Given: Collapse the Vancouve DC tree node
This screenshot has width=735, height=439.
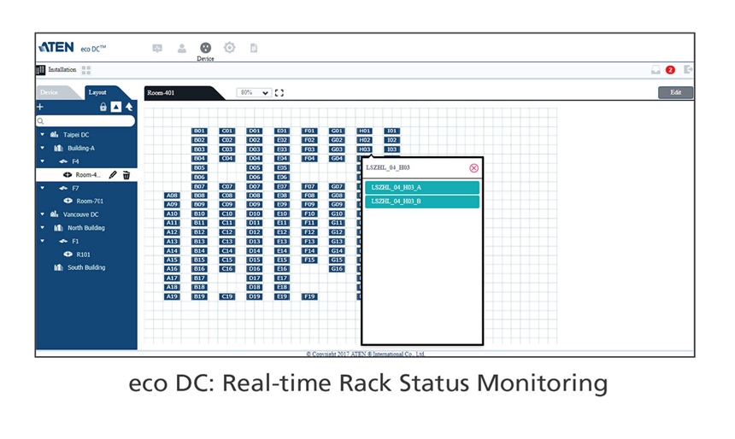Looking at the screenshot, I should point(41,214).
